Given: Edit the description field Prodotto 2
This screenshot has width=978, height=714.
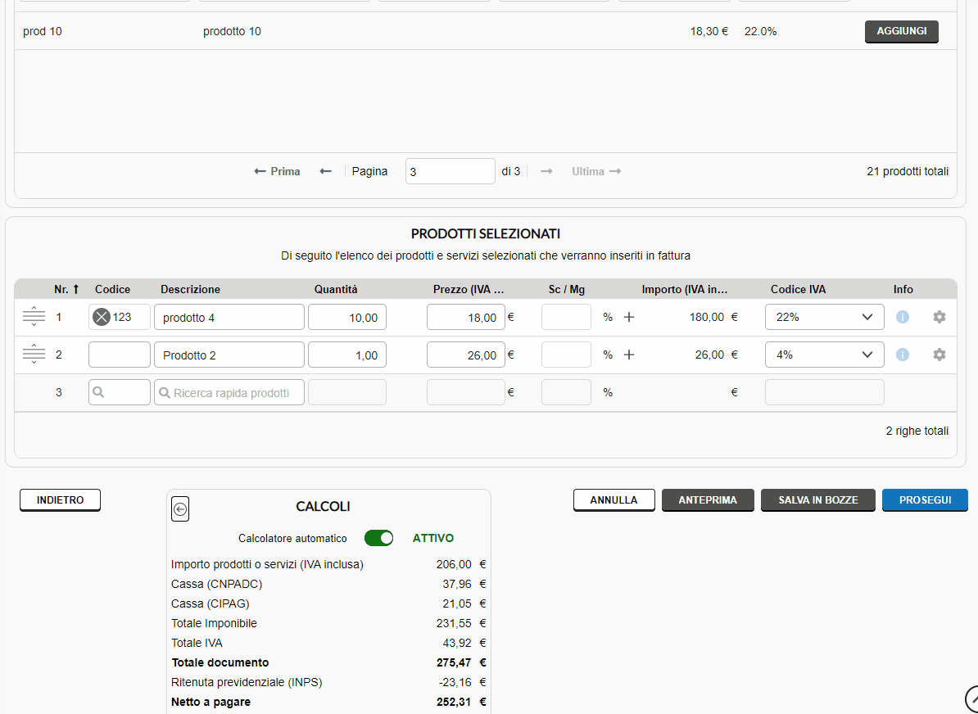Looking at the screenshot, I should coord(229,355).
